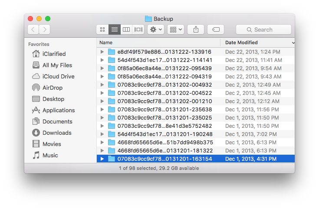
Task: Switch to column view mode
Action: point(126,29)
